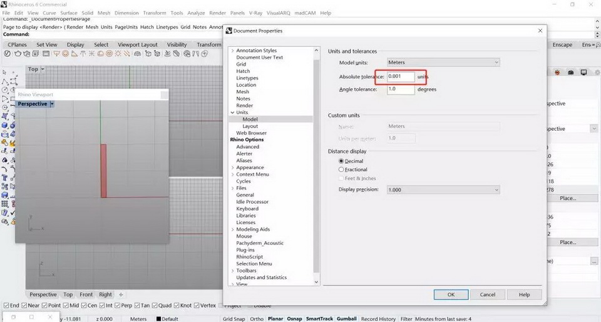The height and width of the screenshot is (322, 601).
Task: Click the Cancel button
Action: pos(487,294)
